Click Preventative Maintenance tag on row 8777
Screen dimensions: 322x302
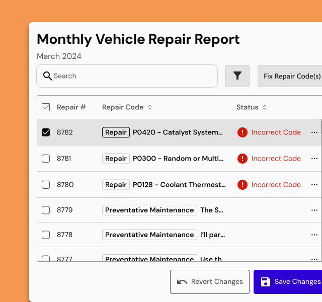coord(149,258)
